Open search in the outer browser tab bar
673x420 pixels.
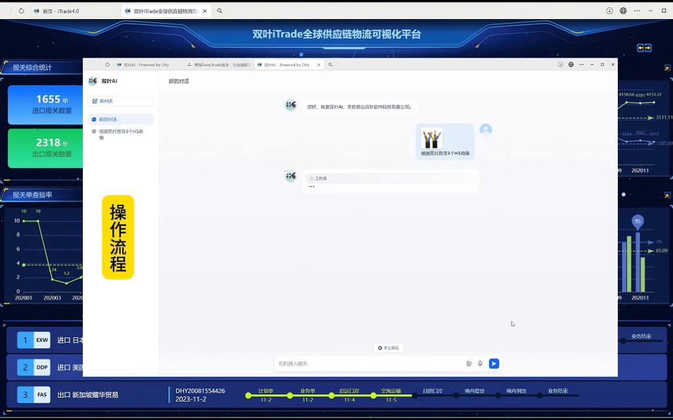220,10
